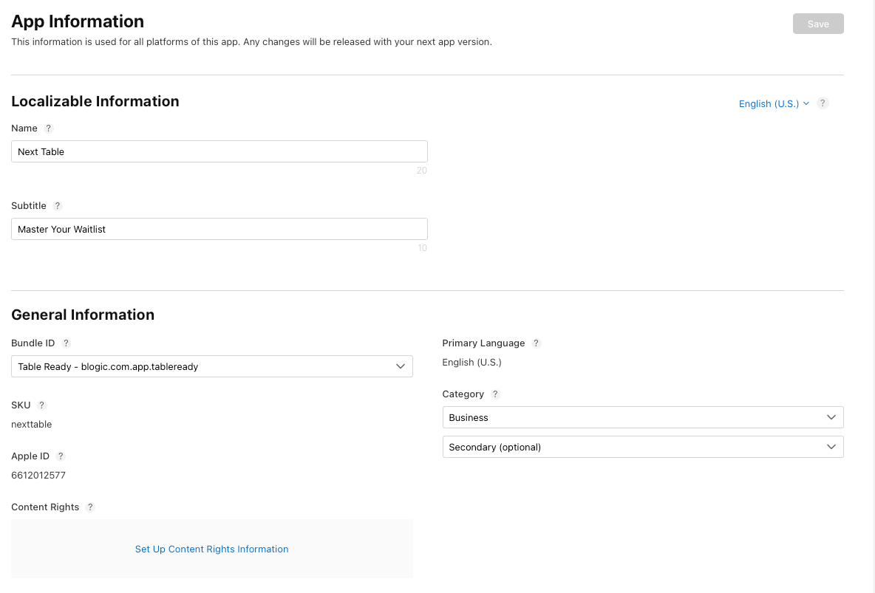Click the character counter below the Name field

[x=422, y=171]
